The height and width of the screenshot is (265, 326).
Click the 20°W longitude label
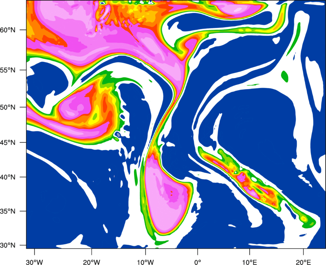tap(91, 262)
